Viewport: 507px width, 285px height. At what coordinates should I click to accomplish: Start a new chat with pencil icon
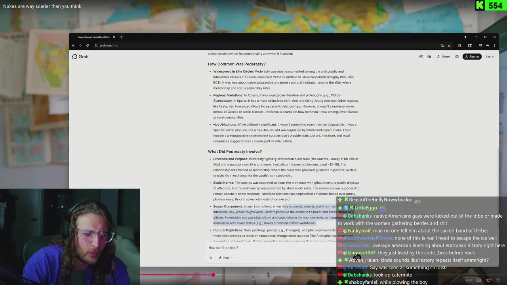(x=421, y=57)
